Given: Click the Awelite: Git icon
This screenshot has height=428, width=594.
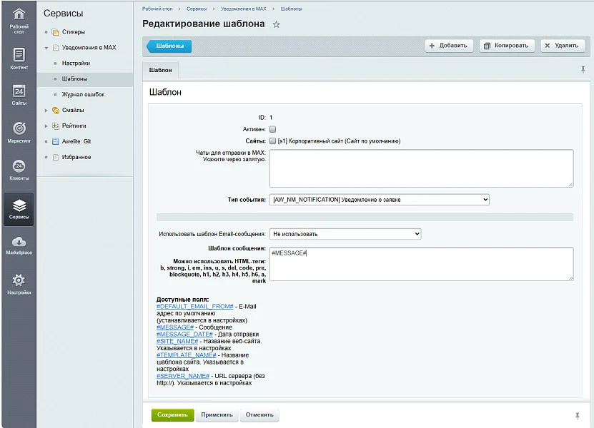Looking at the screenshot, I should pos(56,141).
